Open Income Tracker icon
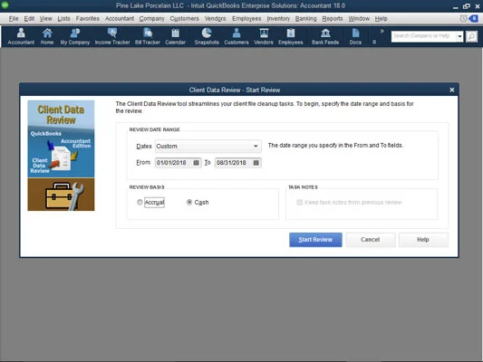 coord(112,36)
